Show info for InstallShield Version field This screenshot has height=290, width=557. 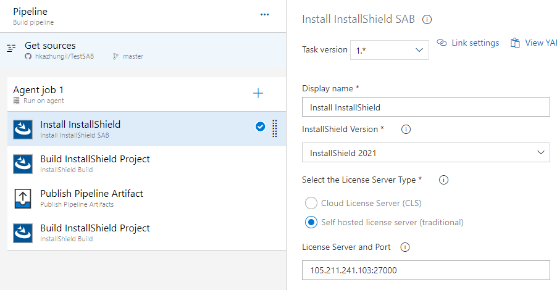point(406,129)
